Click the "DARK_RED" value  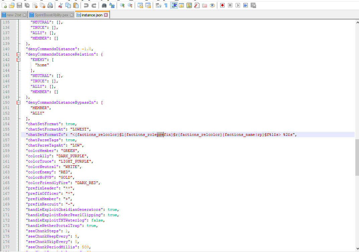point(86,183)
